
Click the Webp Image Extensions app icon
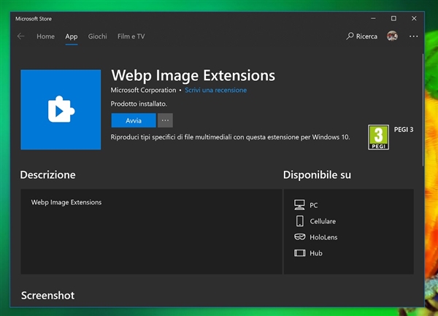61,109
